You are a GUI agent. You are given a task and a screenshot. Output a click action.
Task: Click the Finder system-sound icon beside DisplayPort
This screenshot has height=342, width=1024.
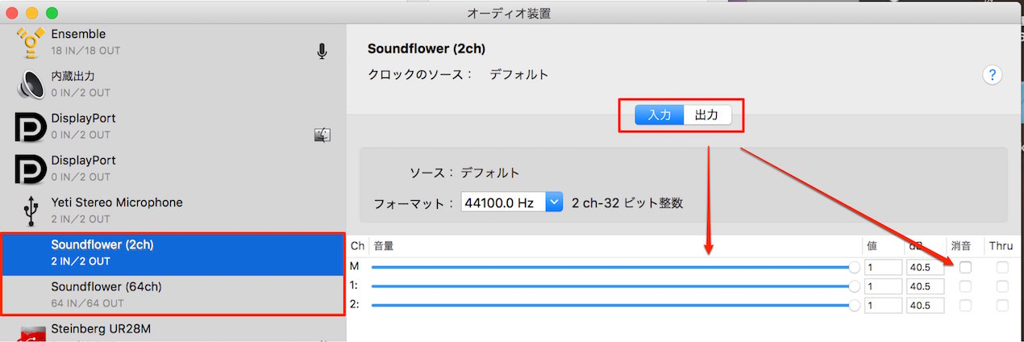322,135
